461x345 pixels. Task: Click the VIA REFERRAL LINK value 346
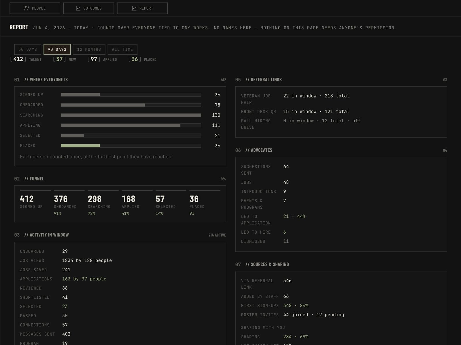point(287,281)
